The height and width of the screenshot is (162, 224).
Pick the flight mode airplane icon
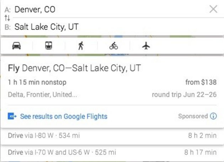[x=146, y=46]
